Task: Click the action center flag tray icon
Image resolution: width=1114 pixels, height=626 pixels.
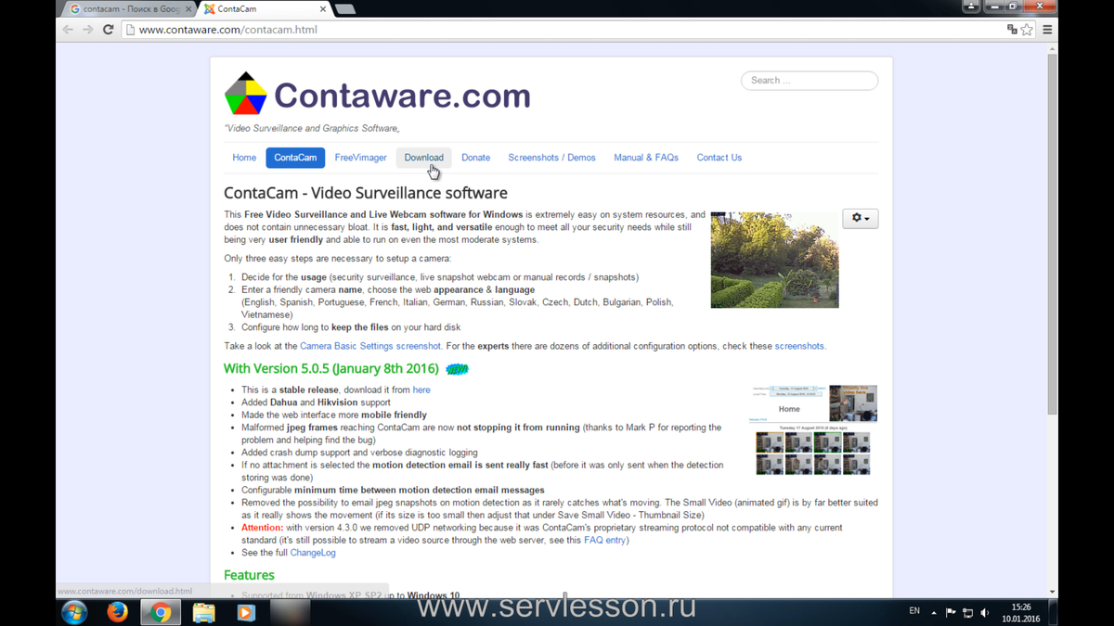Action: (x=951, y=612)
